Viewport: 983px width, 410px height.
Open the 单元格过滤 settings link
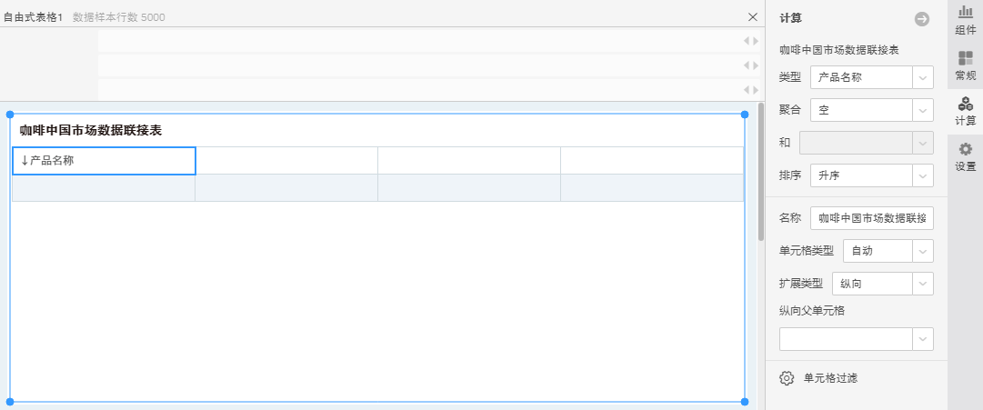830,378
